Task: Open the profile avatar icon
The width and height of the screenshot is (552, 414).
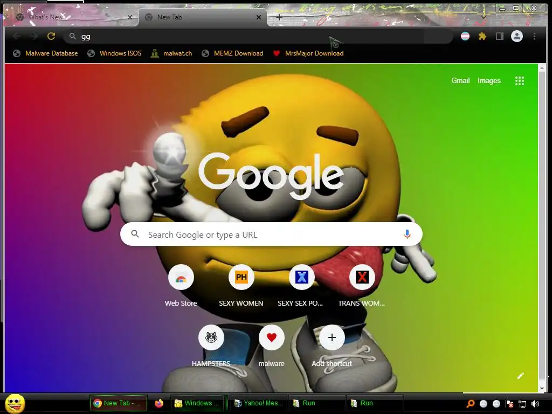Action: tap(517, 36)
